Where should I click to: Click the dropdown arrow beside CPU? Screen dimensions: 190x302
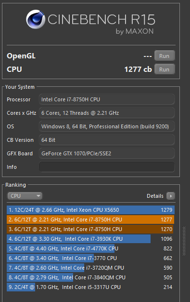[x=38, y=196]
